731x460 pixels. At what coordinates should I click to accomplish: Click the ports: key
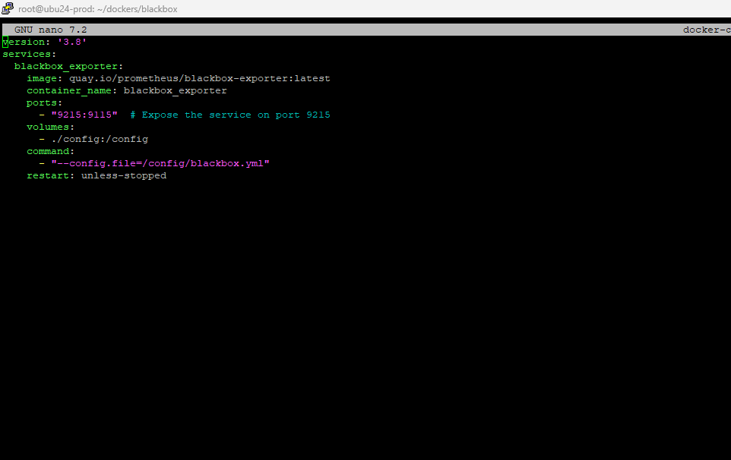[44, 102]
